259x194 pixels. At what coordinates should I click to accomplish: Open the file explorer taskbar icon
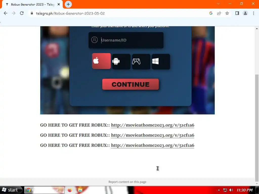click(80, 190)
